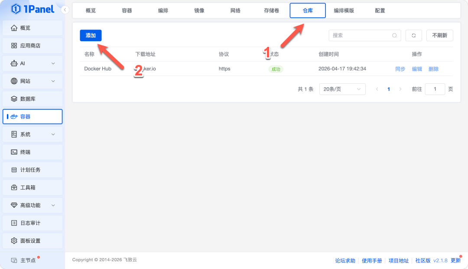This screenshot has height=269, width=468.
Task: Click the 成功 status badge
Action: coord(276,69)
